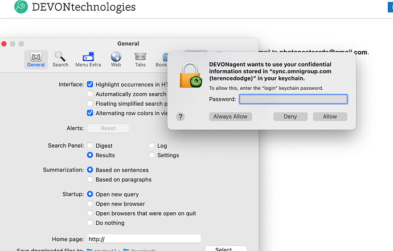Click the Home page URL field
The image size is (393, 251).
[144, 239]
